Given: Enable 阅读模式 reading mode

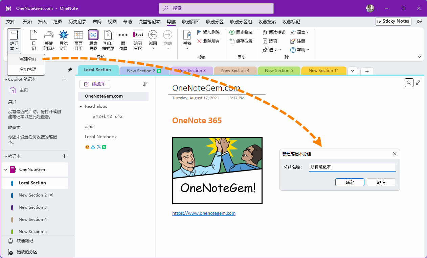Looking at the screenshot, I should point(274,32).
